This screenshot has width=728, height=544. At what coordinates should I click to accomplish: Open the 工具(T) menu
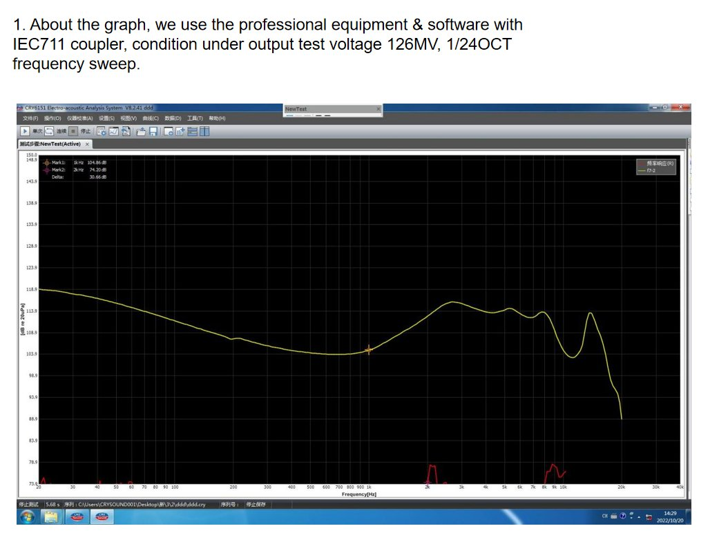195,119
